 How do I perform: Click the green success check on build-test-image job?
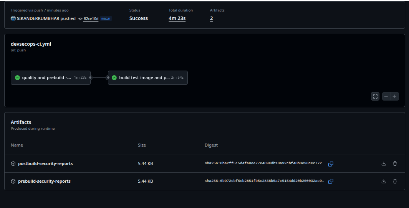(x=114, y=78)
